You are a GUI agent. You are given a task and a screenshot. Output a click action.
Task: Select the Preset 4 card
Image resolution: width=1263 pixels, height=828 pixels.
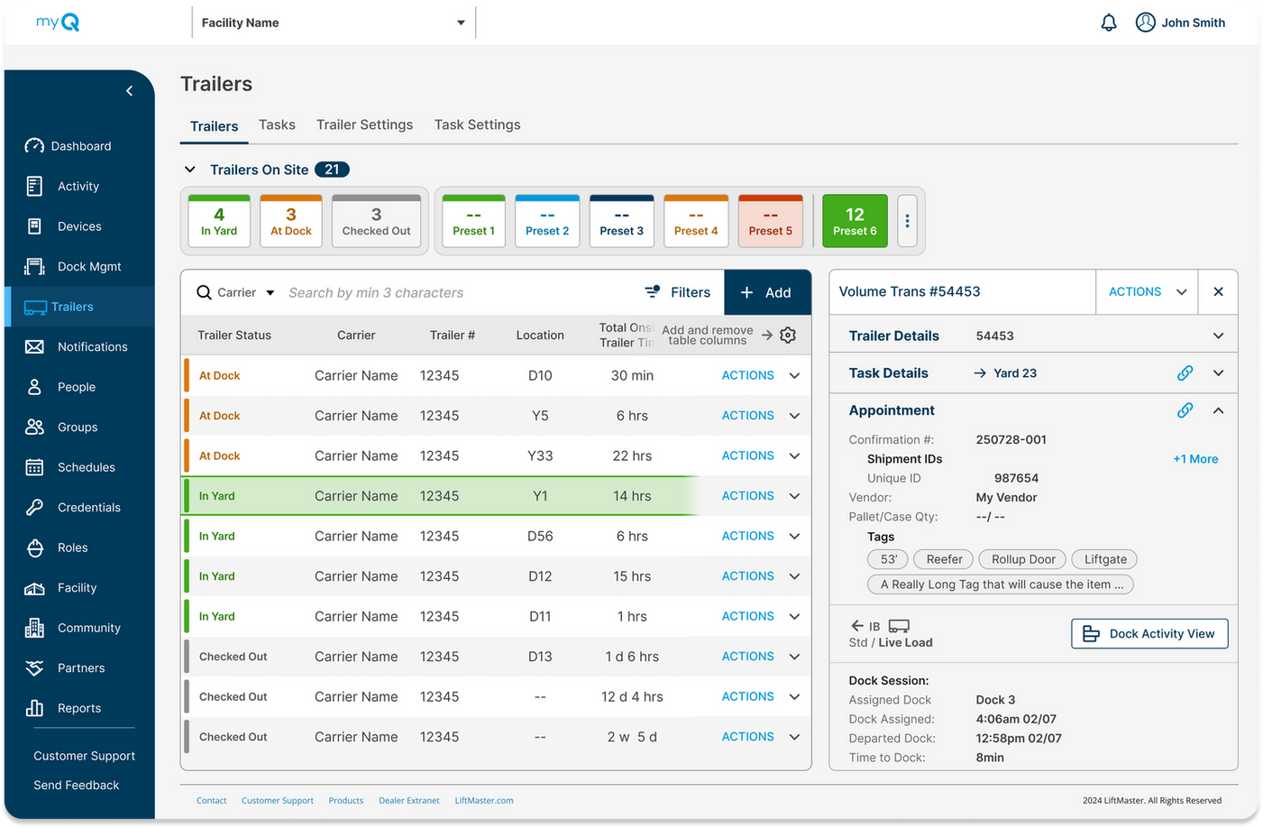696,221
